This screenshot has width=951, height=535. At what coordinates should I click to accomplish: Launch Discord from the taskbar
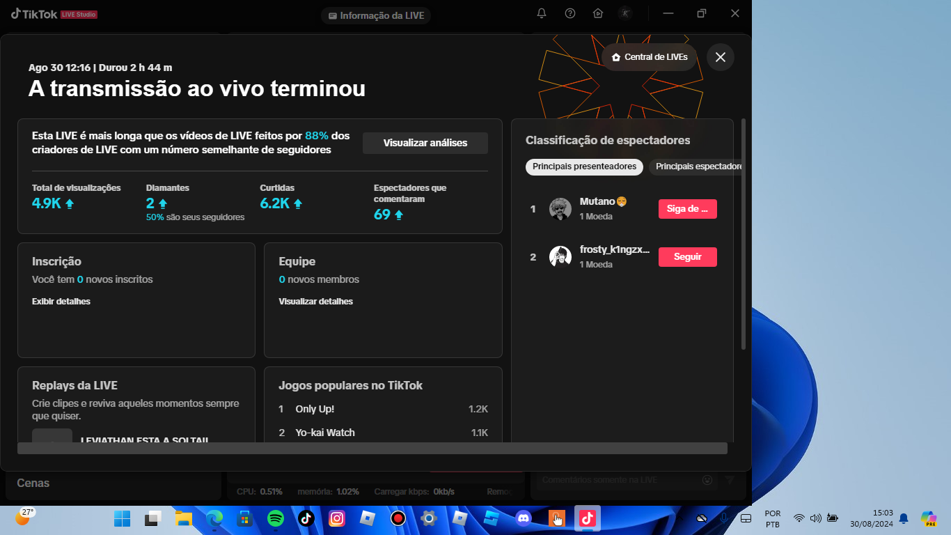524,518
